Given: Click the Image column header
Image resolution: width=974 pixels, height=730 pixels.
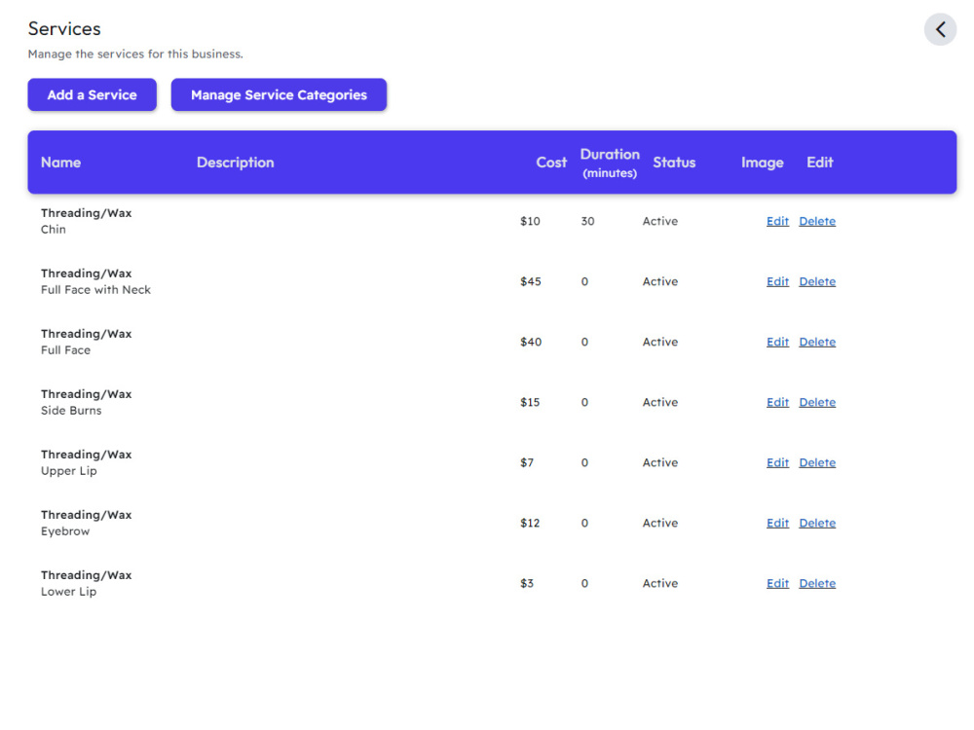Looking at the screenshot, I should point(763,163).
